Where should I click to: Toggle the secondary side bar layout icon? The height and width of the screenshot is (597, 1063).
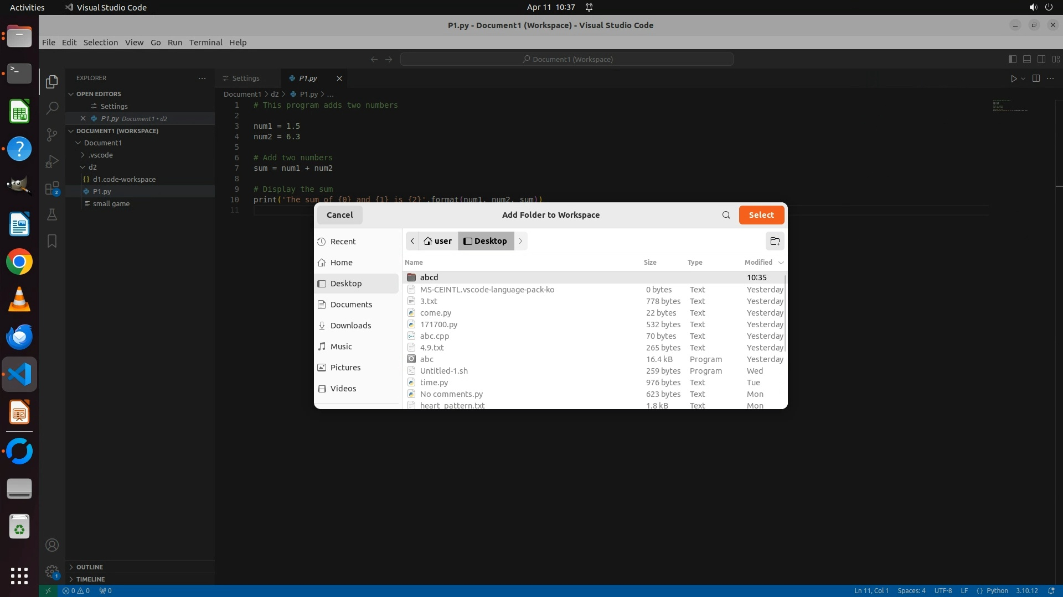1041,59
